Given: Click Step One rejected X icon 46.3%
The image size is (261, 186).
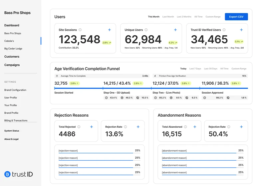Looking at the screenshot, I should (x=122, y=98).
